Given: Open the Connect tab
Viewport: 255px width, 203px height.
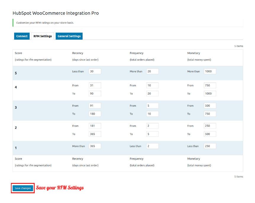Looking at the screenshot, I should pos(22,36).
